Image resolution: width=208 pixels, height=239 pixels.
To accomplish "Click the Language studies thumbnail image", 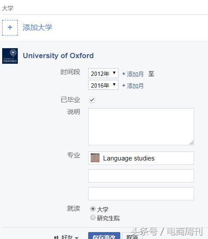I will [95, 158].
